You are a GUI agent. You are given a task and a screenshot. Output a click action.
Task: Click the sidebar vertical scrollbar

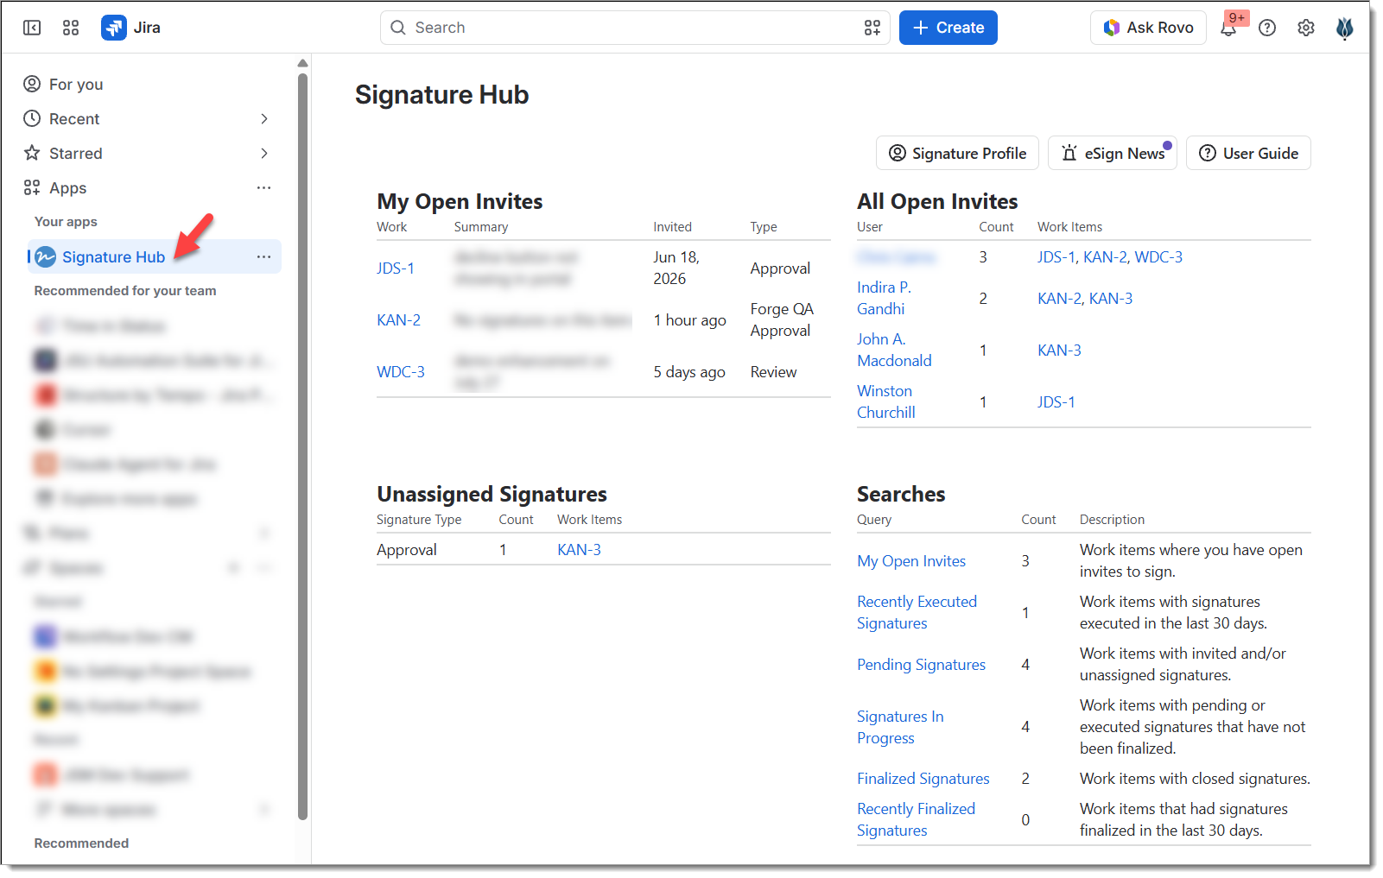click(302, 445)
